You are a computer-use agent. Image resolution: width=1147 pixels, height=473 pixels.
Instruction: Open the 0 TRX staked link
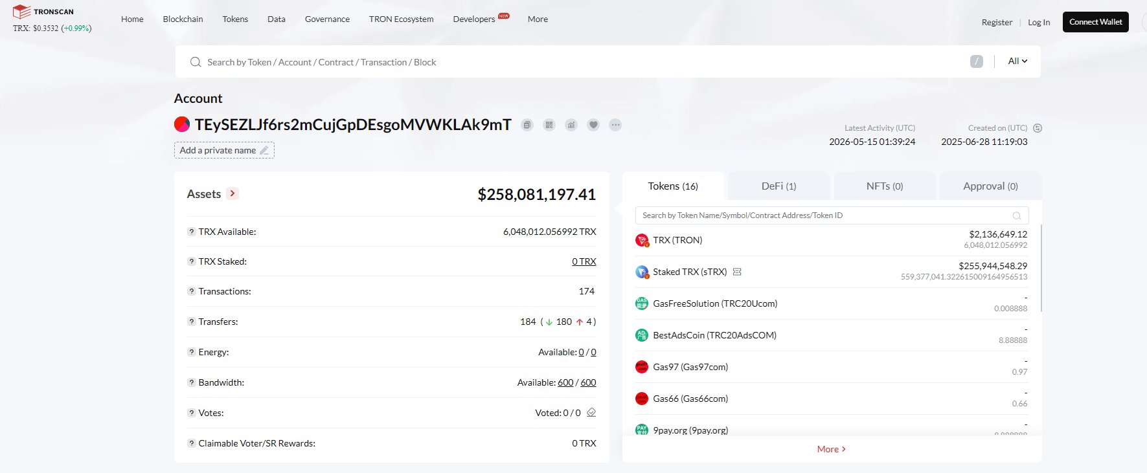coord(584,261)
